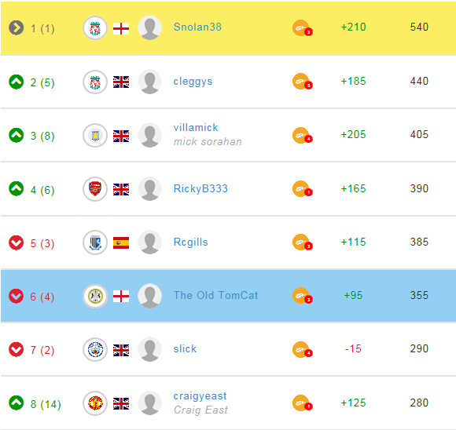Click the avatar picture of cleggys

(149, 82)
